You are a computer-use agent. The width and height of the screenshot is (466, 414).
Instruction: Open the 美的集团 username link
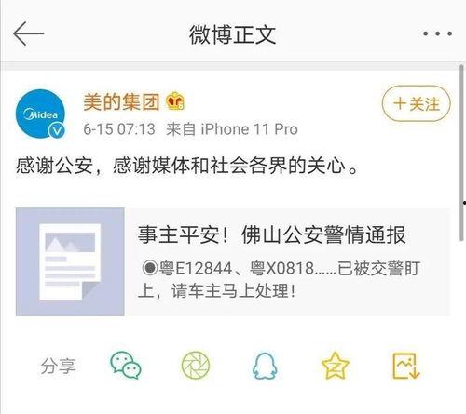point(121,101)
